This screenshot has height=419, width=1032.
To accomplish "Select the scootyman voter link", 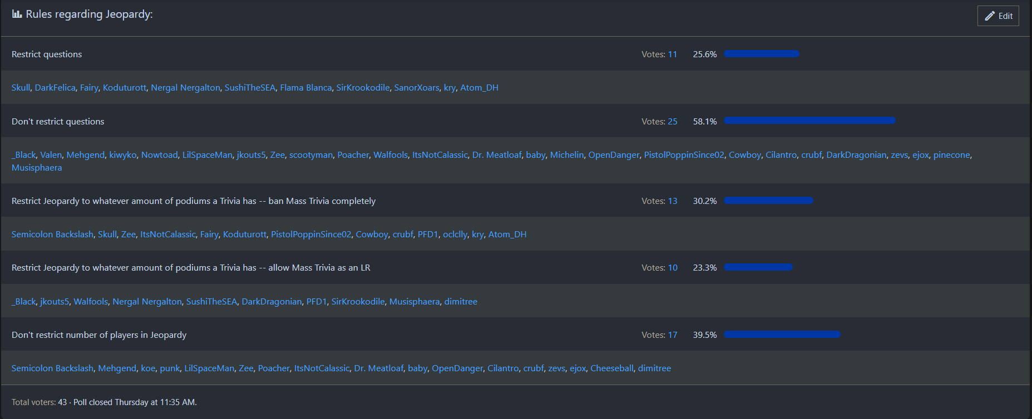I will [x=311, y=155].
